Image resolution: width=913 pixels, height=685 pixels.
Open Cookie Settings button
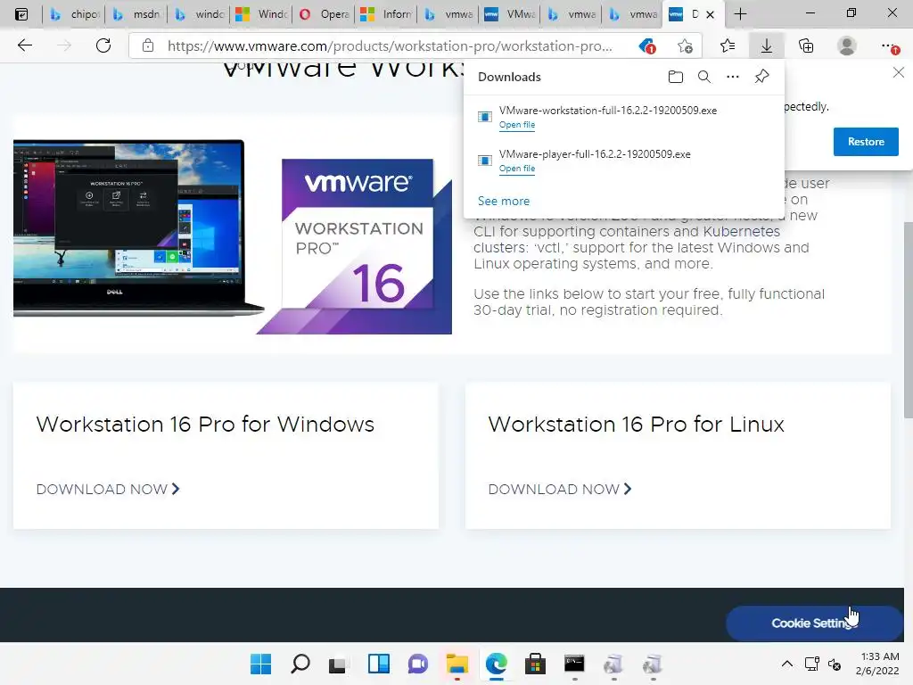coord(814,623)
